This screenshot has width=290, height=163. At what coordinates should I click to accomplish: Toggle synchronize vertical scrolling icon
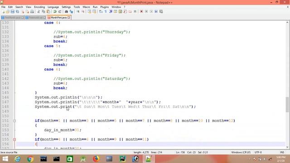point(89,12)
